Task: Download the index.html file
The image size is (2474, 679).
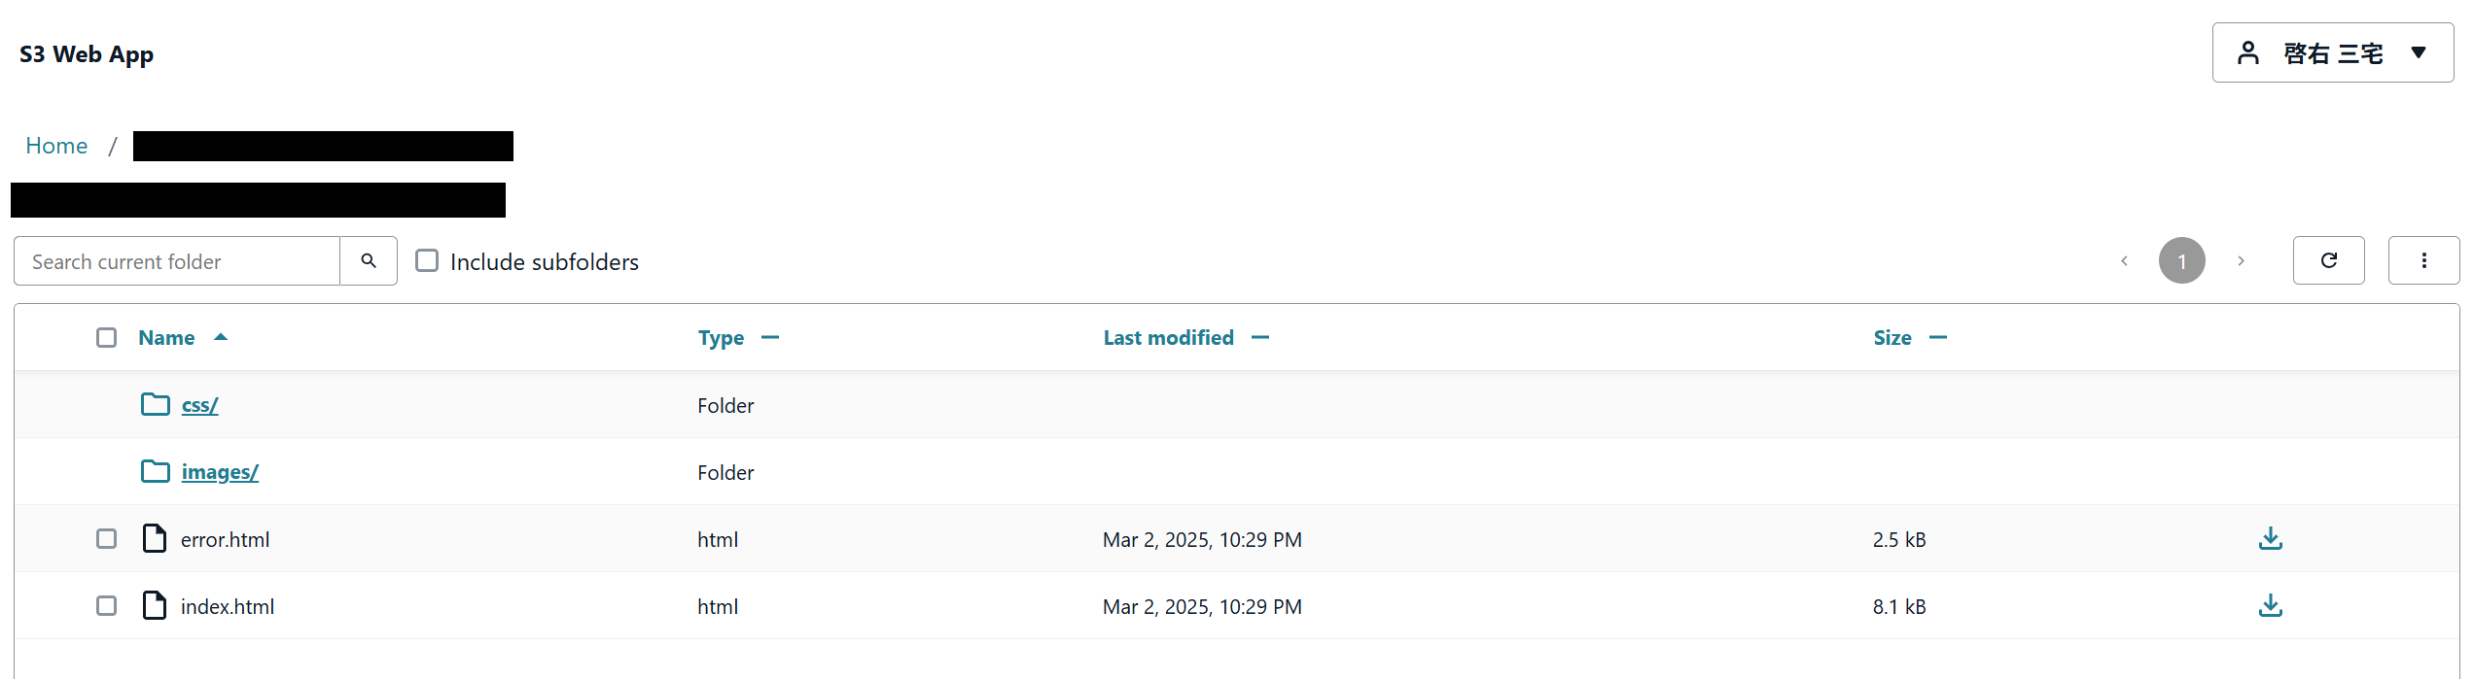Action: (x=2270, y=605)
